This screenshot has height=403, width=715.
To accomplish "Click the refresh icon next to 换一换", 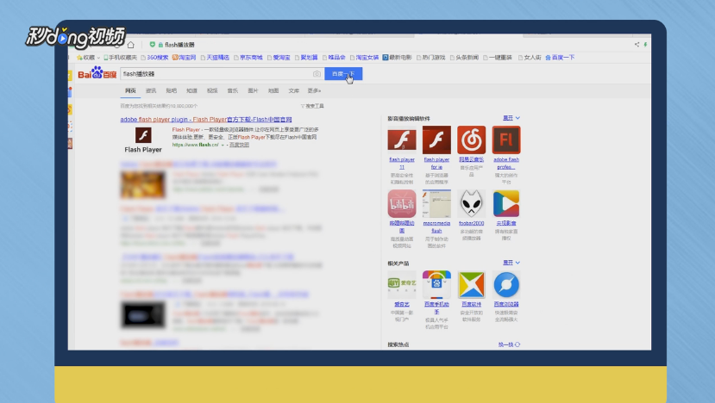I will click(517, 344).
